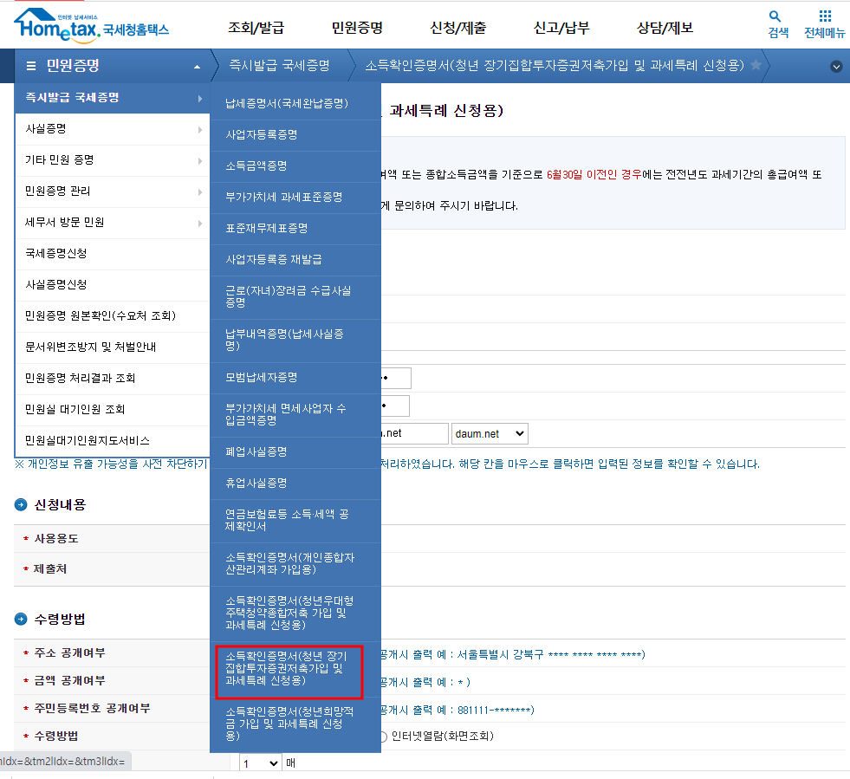The image size is (850, 779).
Task: Open 민원증명 처리결과 조회
Action: [x=113, y=379]
